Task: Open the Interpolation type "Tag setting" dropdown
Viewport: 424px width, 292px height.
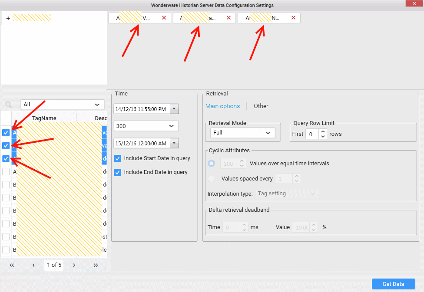Action: (287, 194)
